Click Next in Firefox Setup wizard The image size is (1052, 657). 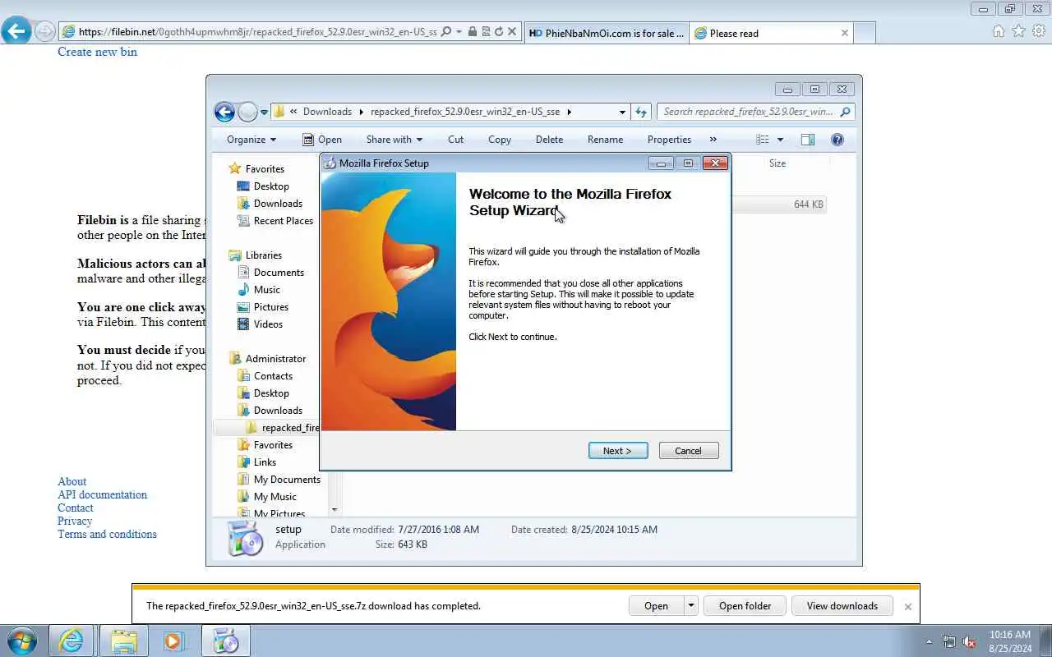pyautogui.click(x=618, y=451)
